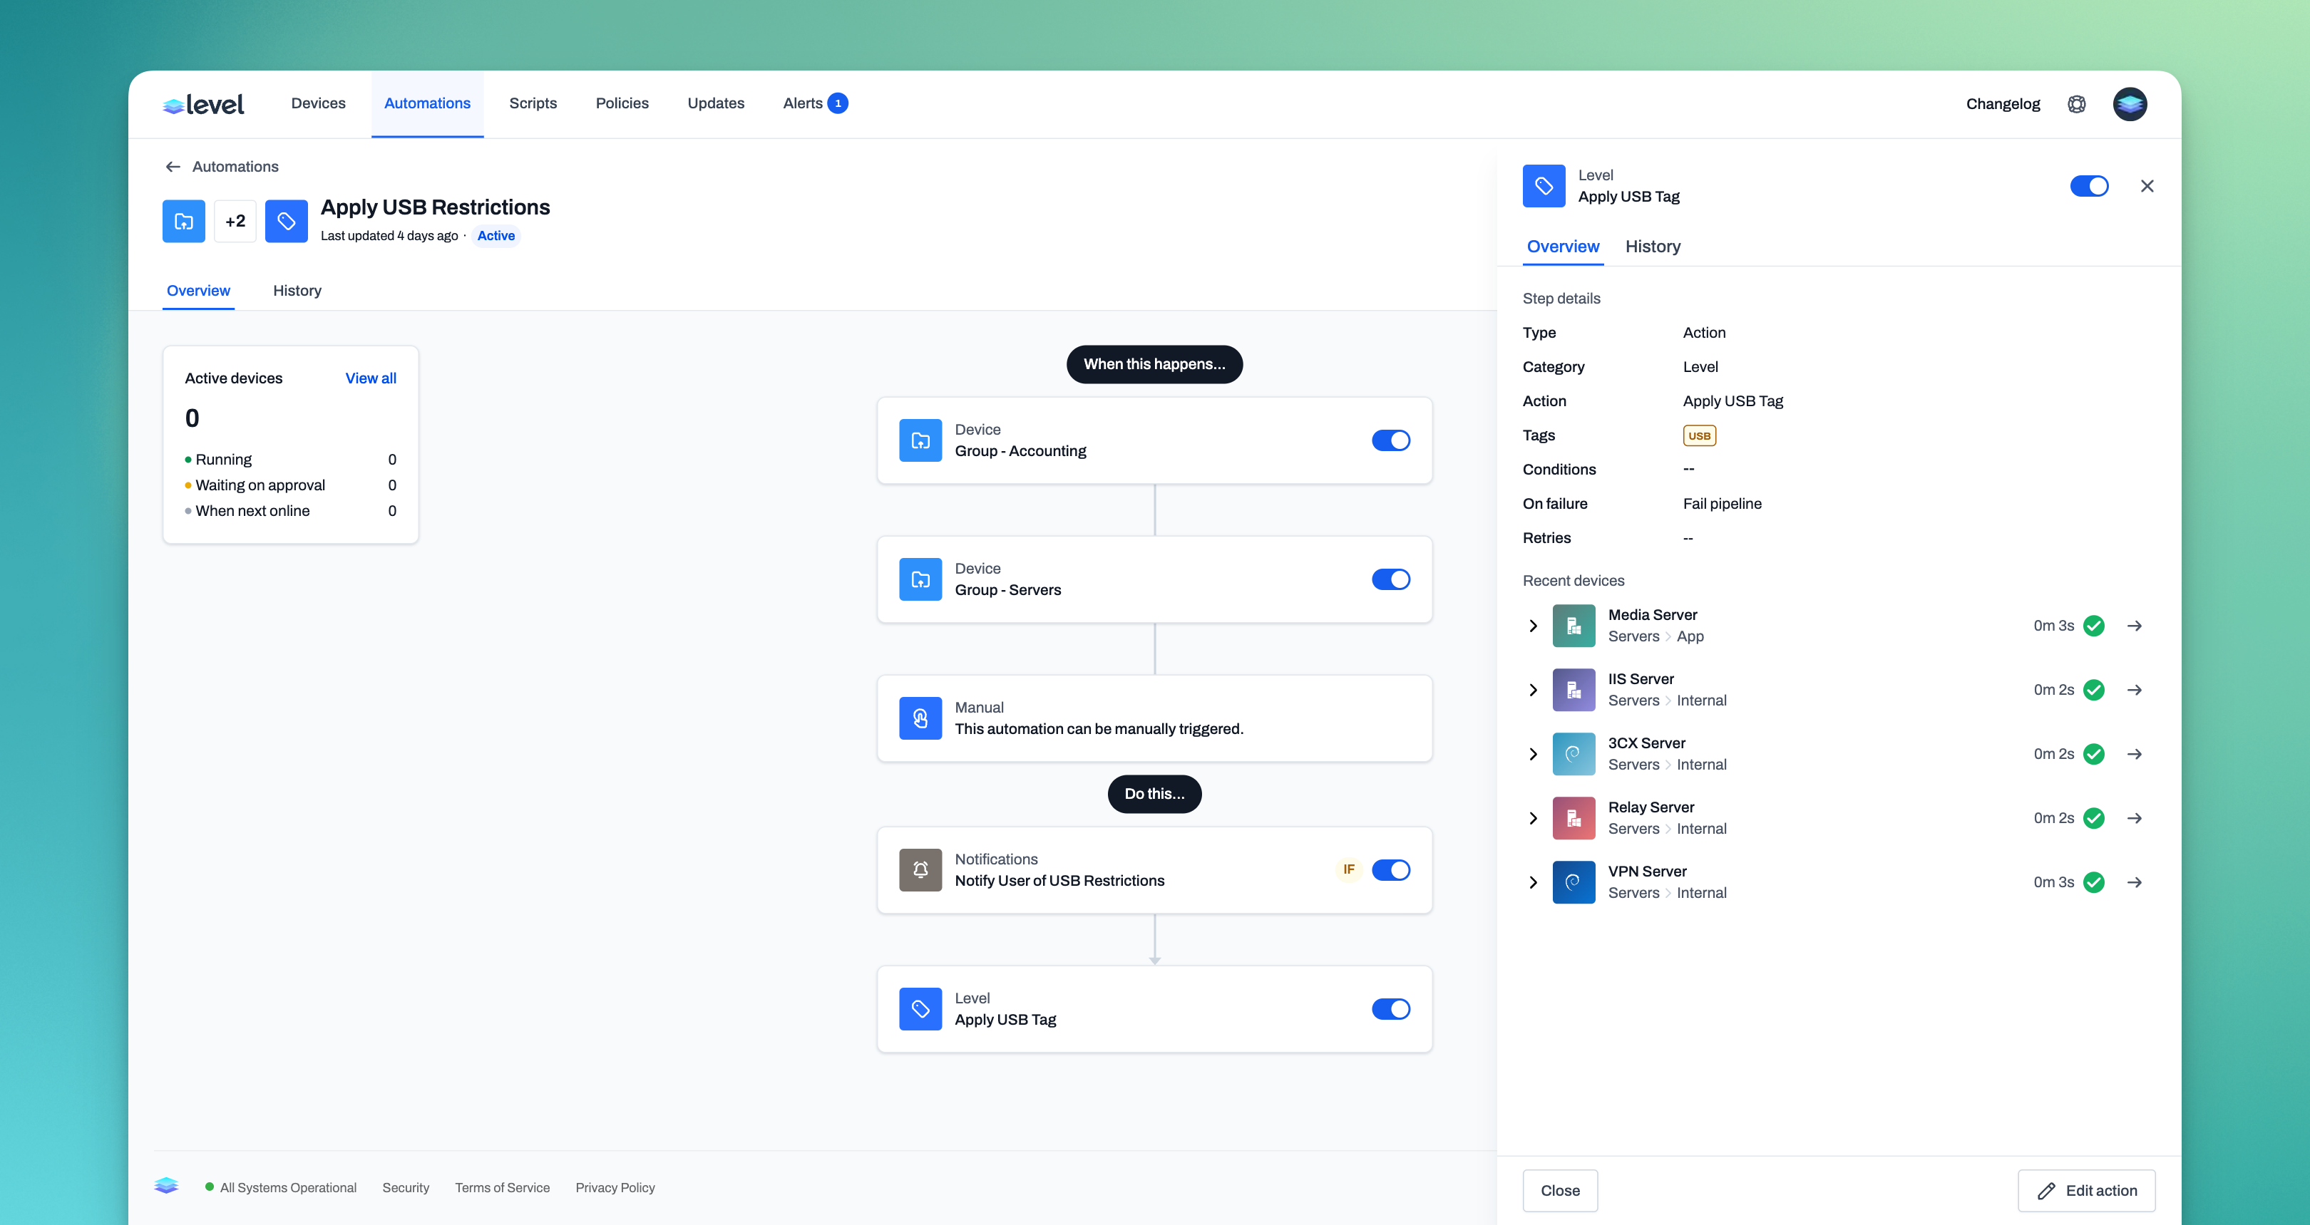Toggle the Group - Accounting trigger switch
This screenshot has width=2310, height=1225.
coord(1390,440)
